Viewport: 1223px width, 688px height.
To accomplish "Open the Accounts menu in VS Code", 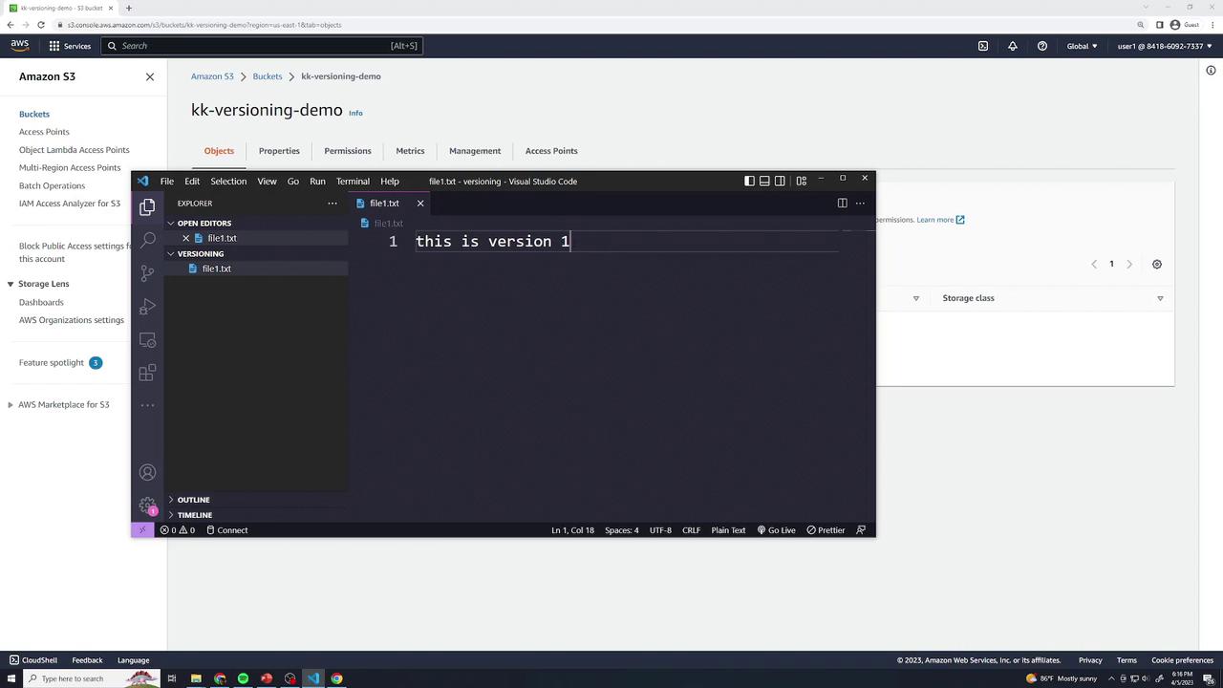I will [147, 472].
